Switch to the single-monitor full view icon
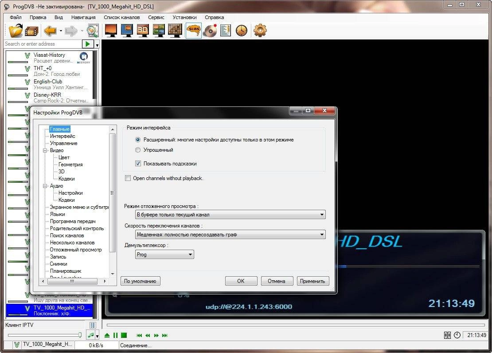 pos(111,31)
